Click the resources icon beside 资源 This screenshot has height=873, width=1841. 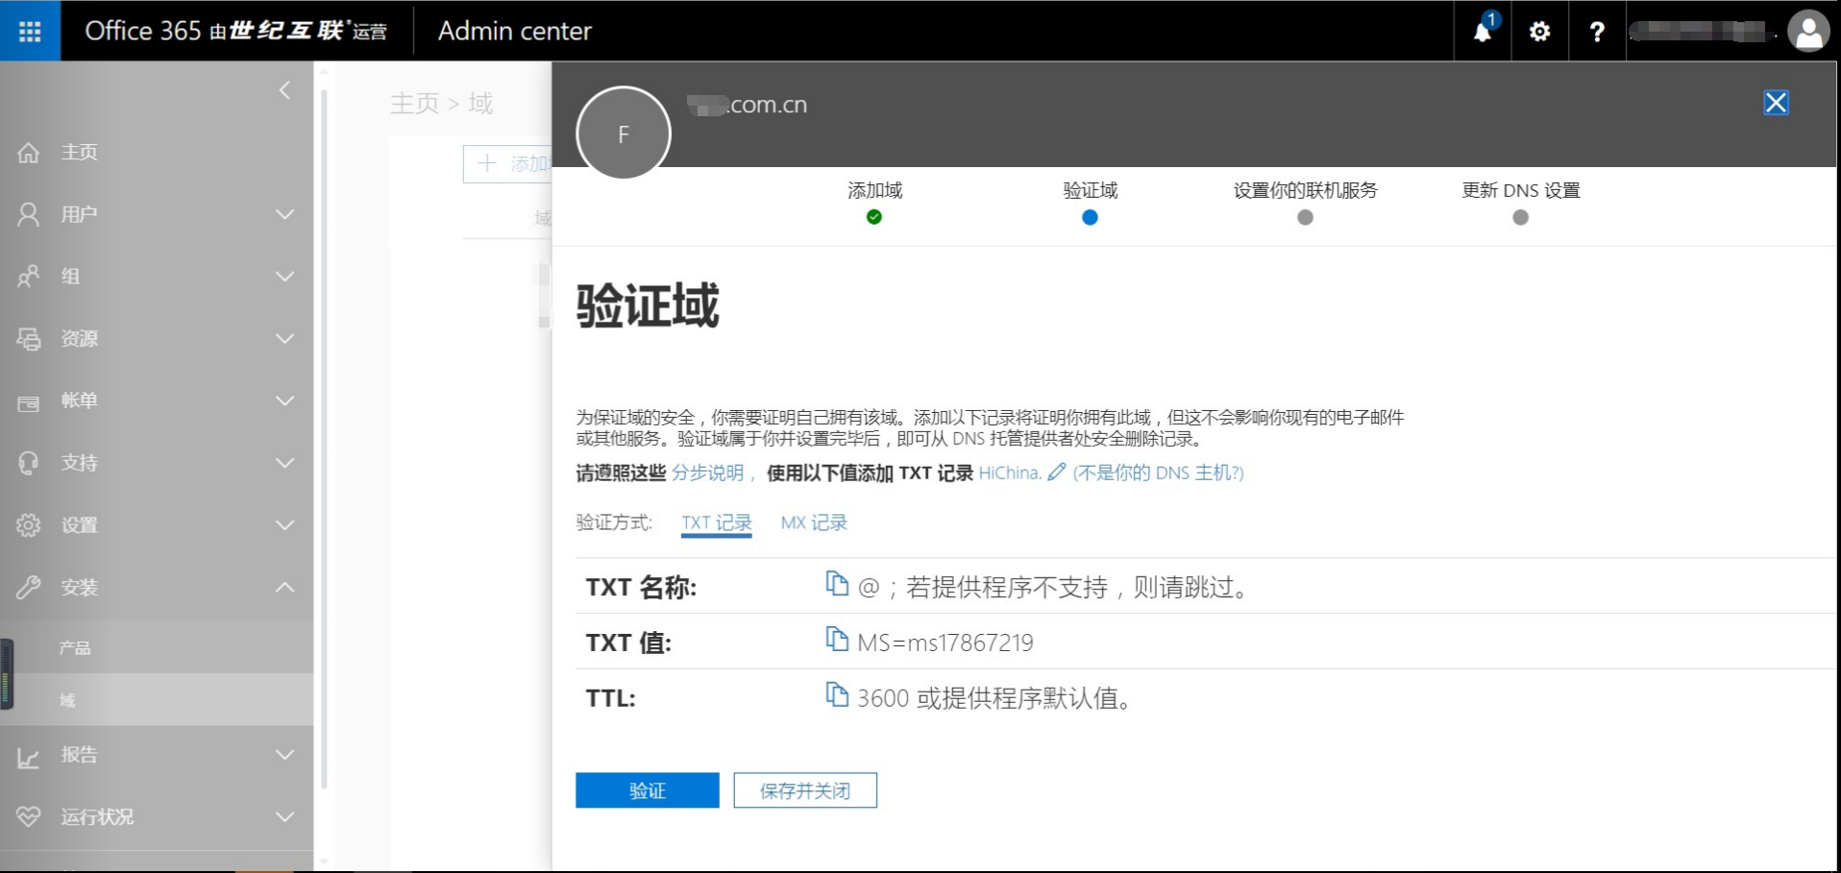click(x=29, y=339)
